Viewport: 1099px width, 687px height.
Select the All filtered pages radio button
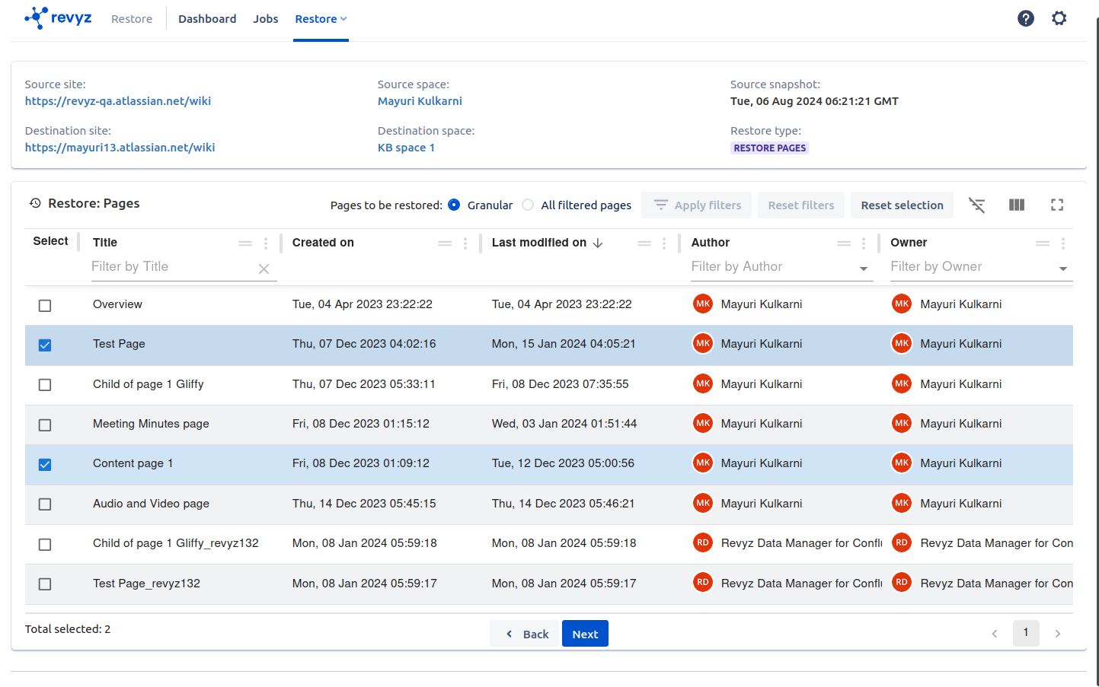pyautogui.click(x=528, y=205)
